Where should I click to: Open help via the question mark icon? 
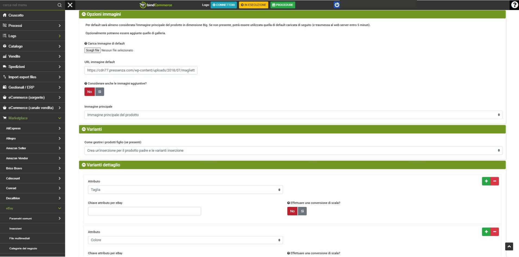(514, 5)
